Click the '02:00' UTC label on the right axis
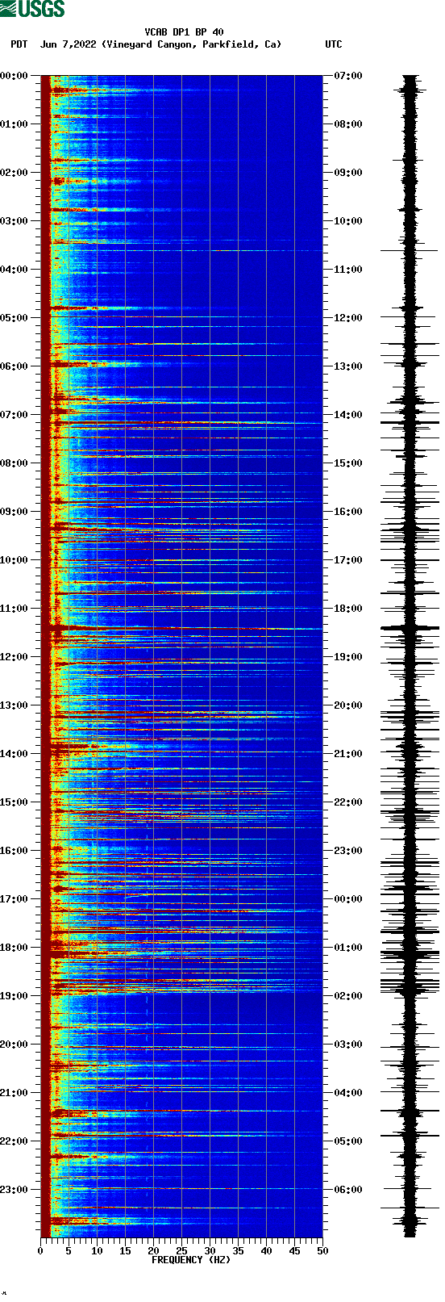Viewport: 445px width, 1302px height. point(348,996)
